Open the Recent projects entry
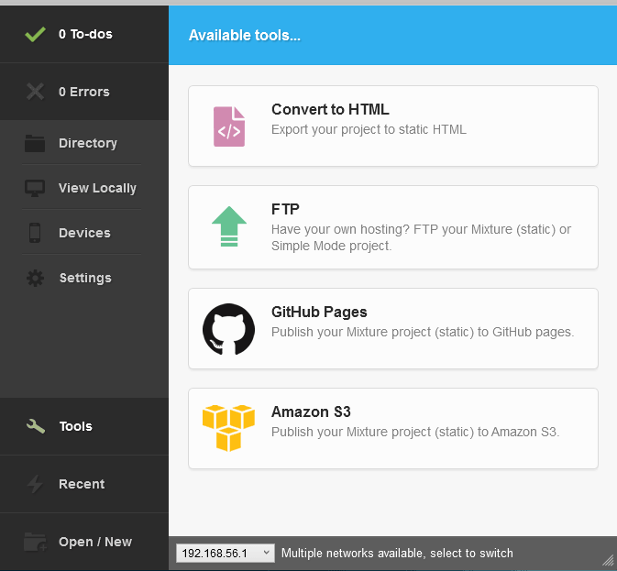Screen dimensions: 617x571 pyautogui.click(x=84, y=484)
